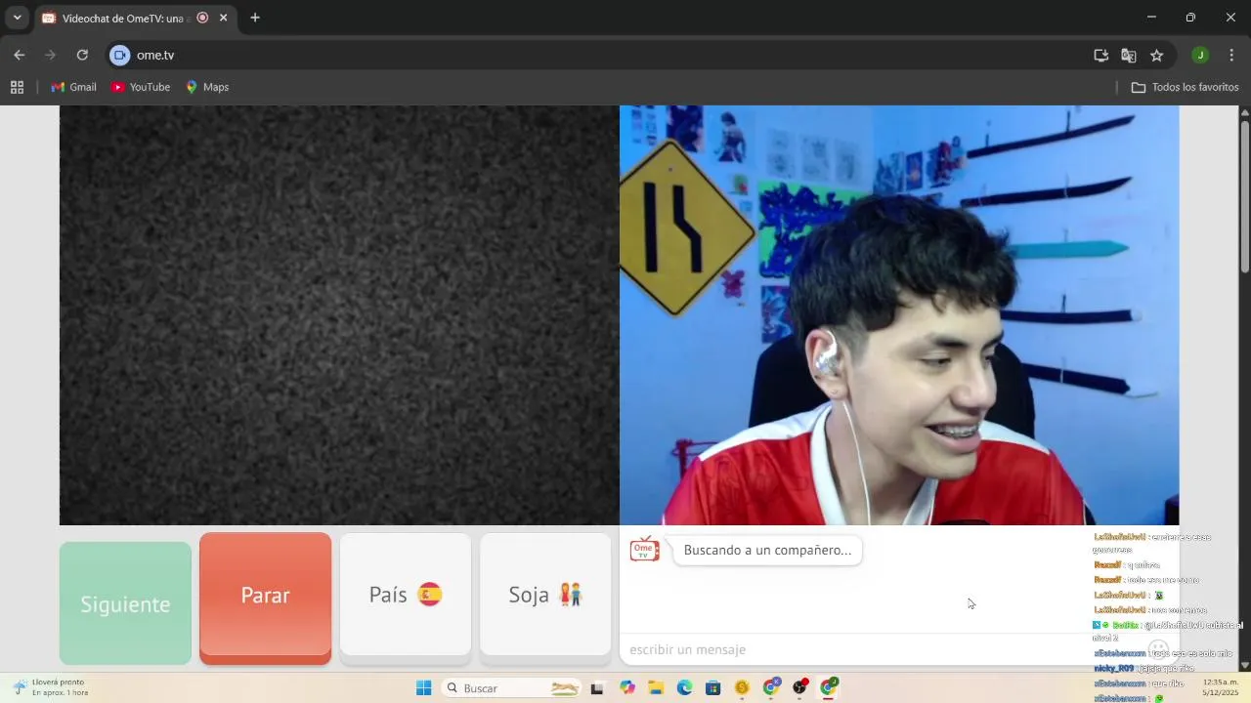Close the Videochat de OmeTV tab
This screenshot has height=703, width=1251.
click(224, 18)
